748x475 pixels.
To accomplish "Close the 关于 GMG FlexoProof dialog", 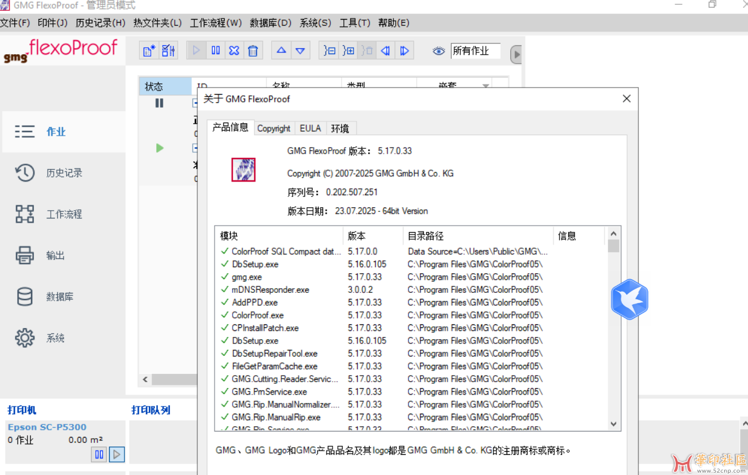I will 626,99.
